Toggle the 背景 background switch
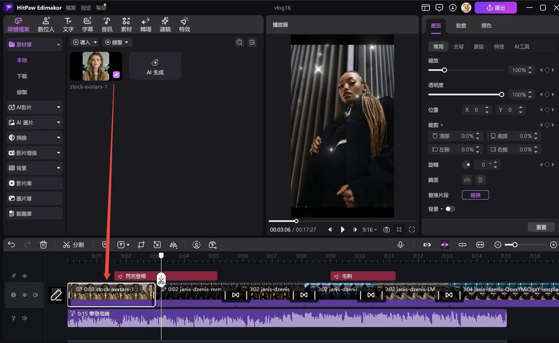 [450, 209]
